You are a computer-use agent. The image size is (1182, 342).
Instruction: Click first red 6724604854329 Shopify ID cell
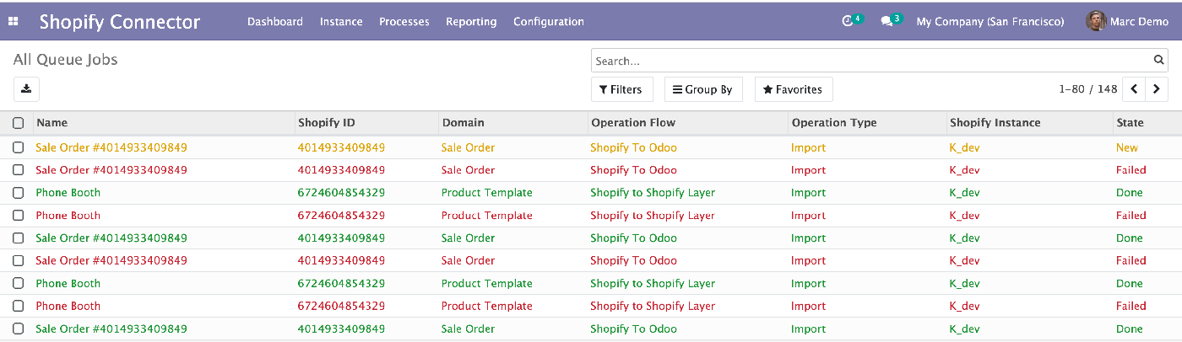pos(342,216)
